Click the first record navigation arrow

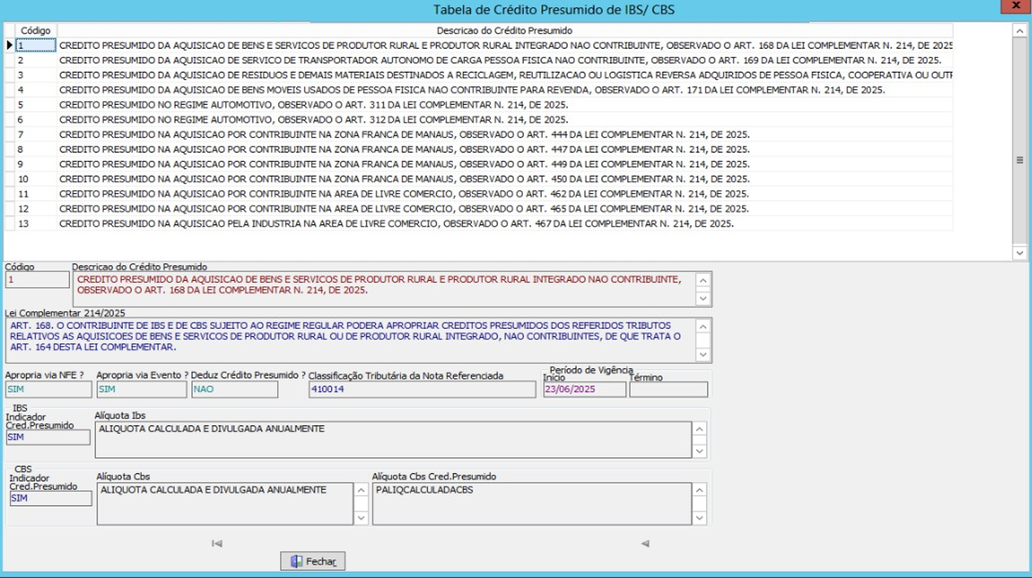pos(217,543)
